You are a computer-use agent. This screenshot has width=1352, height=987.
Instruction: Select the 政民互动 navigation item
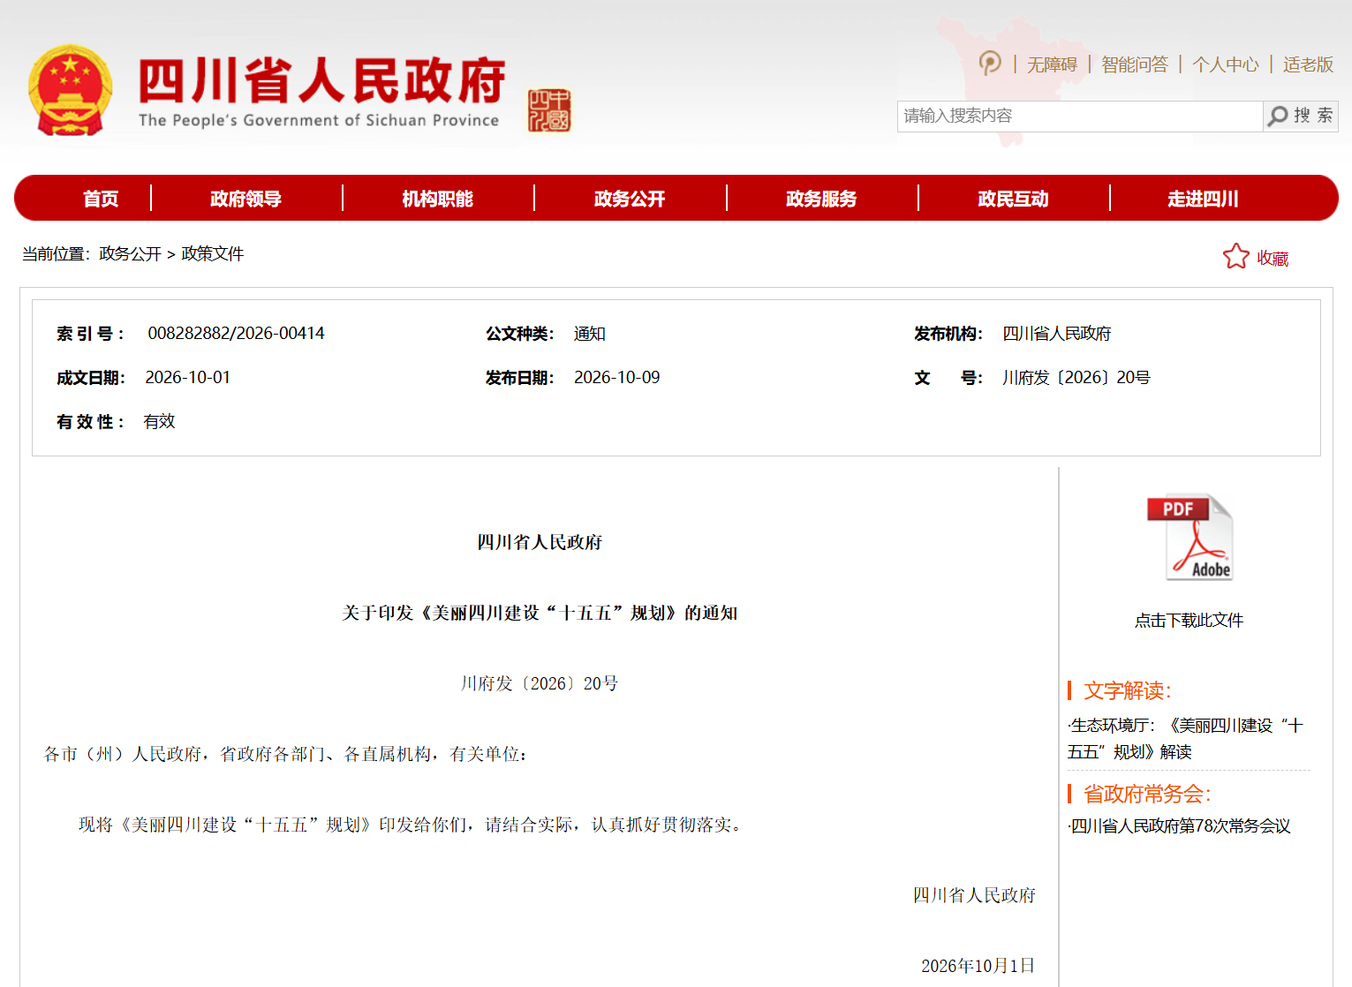(1013, 199)
